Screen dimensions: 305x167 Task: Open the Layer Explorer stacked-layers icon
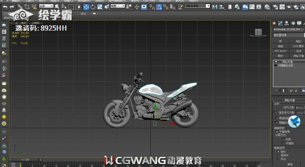coord(237,7)
